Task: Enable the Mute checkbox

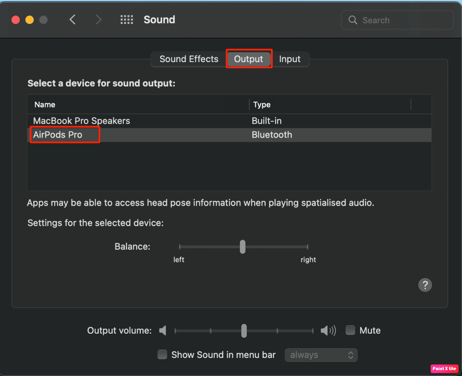Action: tap(350, 330)
